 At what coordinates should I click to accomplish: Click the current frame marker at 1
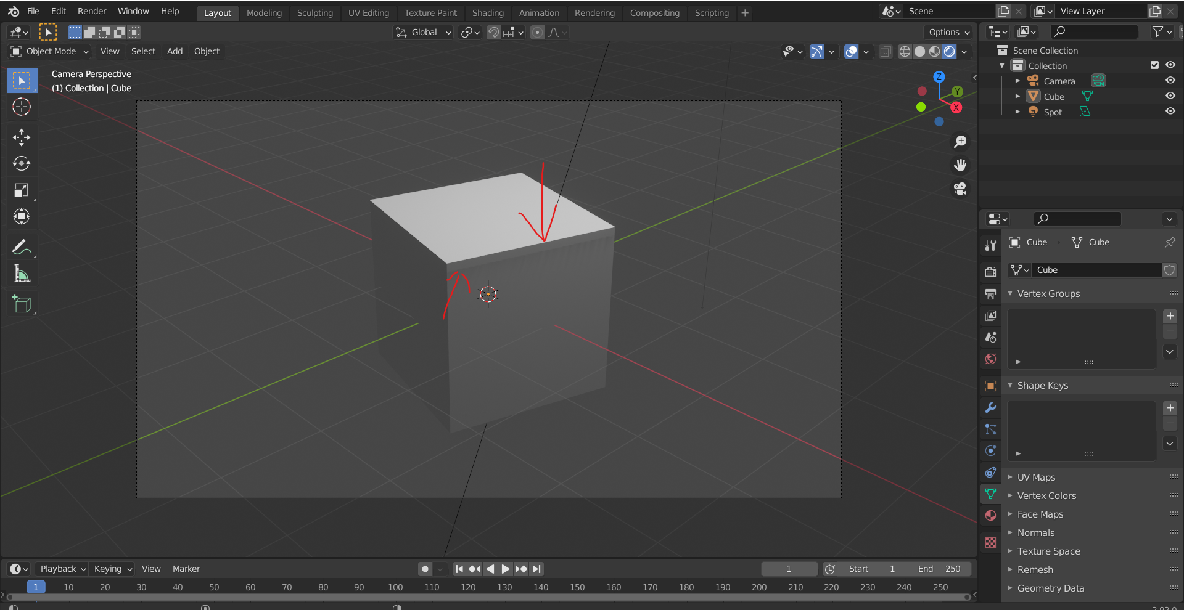click(36, 587)
